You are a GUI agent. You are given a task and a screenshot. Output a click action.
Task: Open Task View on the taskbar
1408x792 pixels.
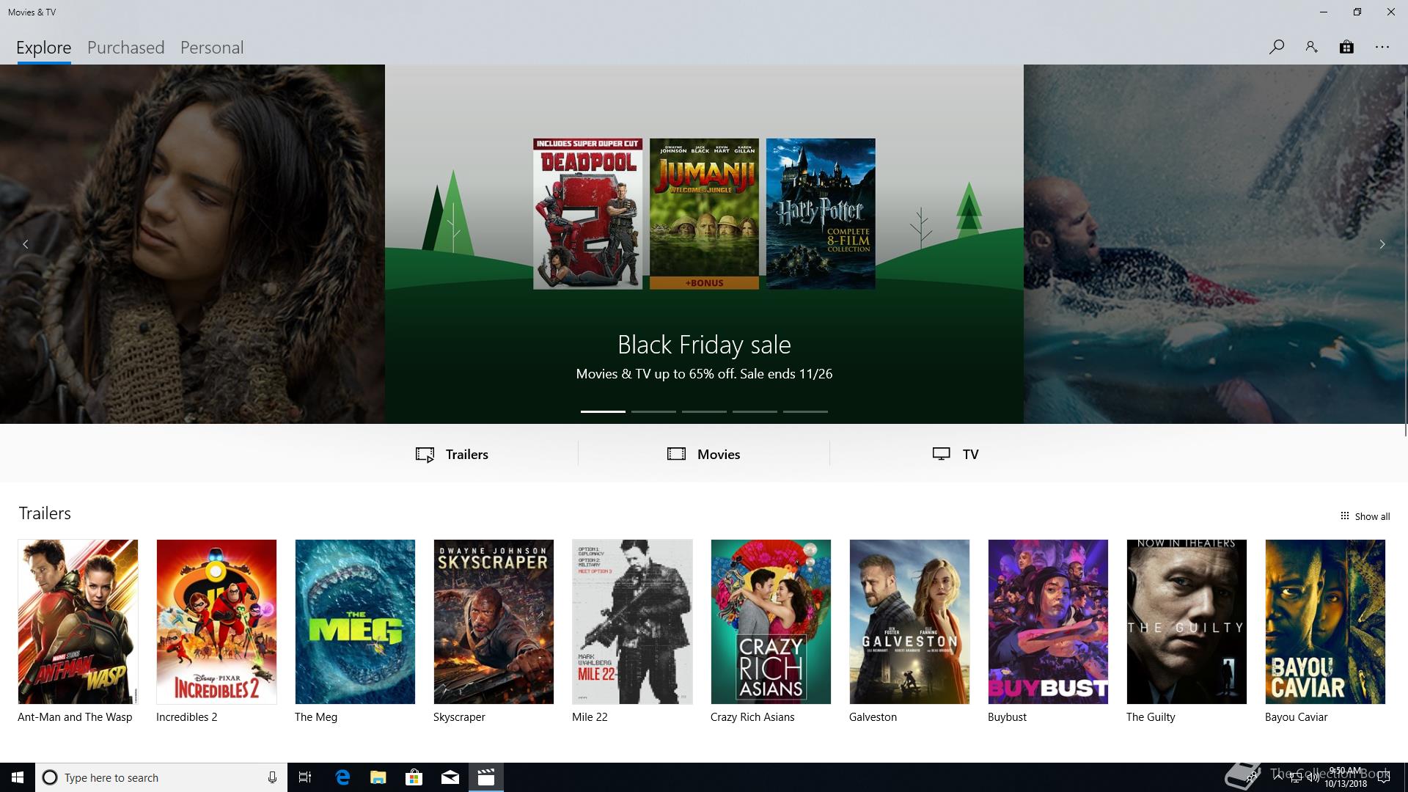tap(305, 777)
